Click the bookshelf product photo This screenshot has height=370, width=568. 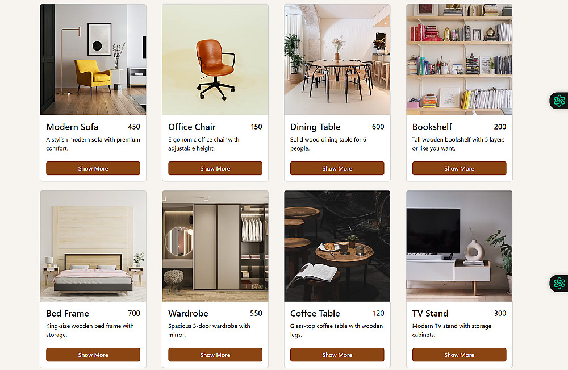[460, 60]
